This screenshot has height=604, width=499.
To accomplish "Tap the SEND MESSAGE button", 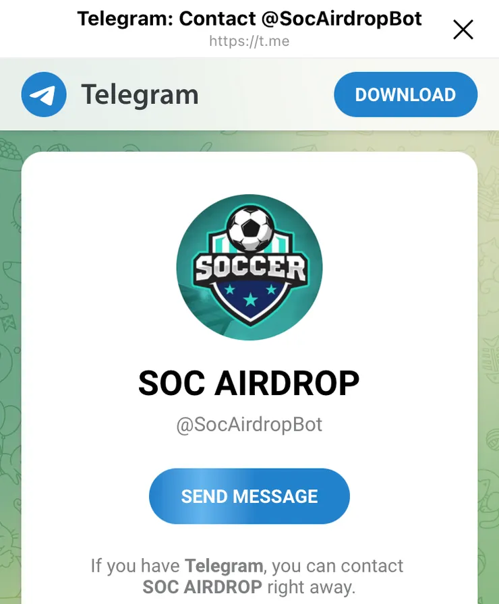I will (249, 496).
